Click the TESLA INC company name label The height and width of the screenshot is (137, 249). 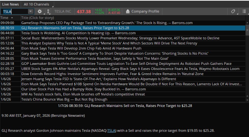[63, 11]
